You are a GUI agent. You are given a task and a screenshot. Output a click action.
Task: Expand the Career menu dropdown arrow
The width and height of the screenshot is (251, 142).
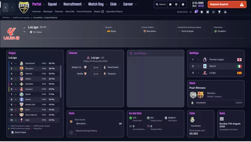click(136, 4)
